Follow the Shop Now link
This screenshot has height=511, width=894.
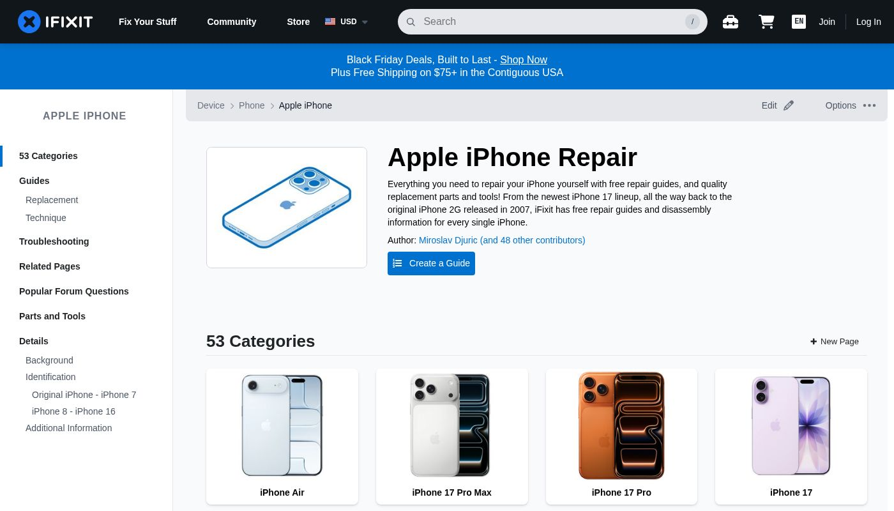click(524, 59)
